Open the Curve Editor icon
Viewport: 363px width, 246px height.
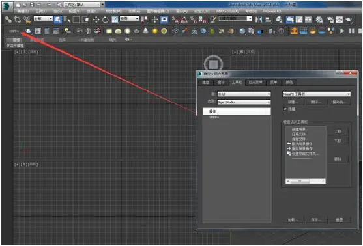[x=299, y=20]
